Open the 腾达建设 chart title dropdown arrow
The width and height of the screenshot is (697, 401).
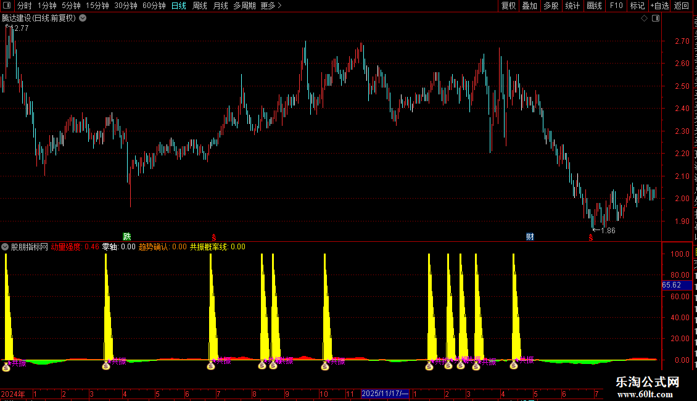83,19
